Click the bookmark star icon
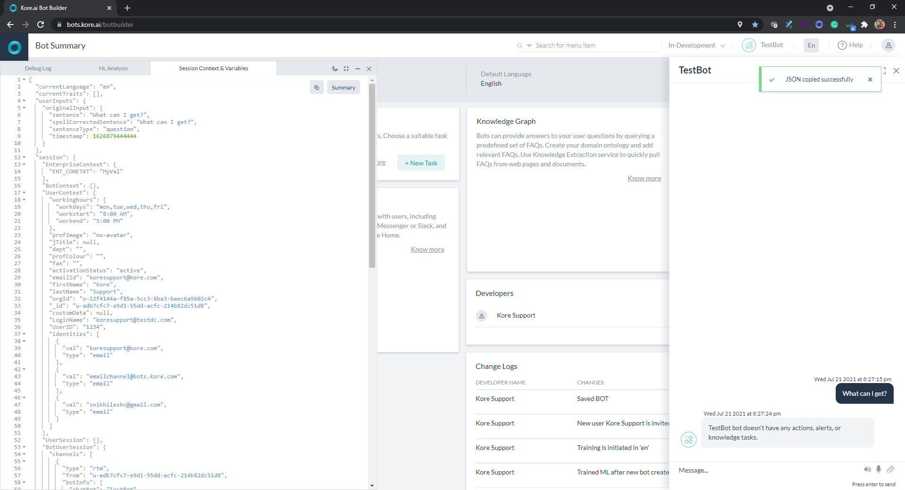 pos(755,24)
